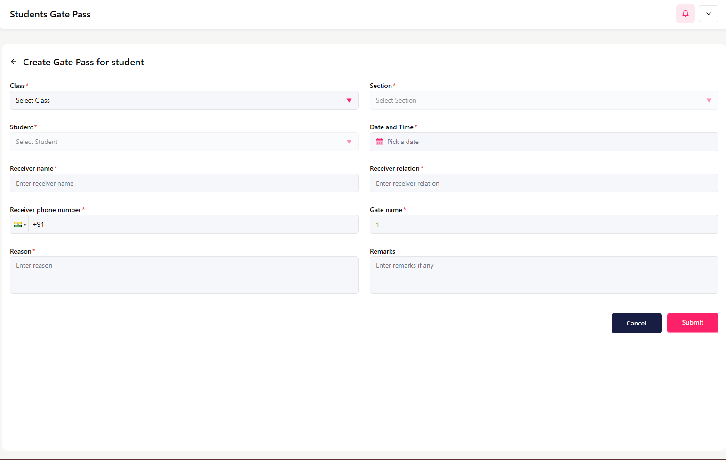This screenshot has width=726, height=460.
Task: Click the calendar icon in date field
Action: pyautogui.click(x=380, y=142)
